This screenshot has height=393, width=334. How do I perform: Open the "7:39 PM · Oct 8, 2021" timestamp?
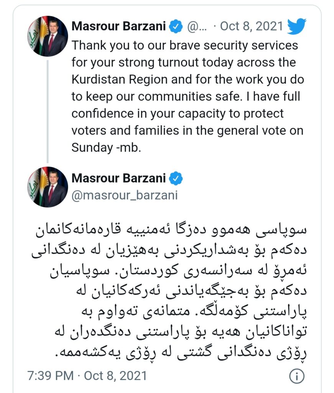tap(87, 375)
